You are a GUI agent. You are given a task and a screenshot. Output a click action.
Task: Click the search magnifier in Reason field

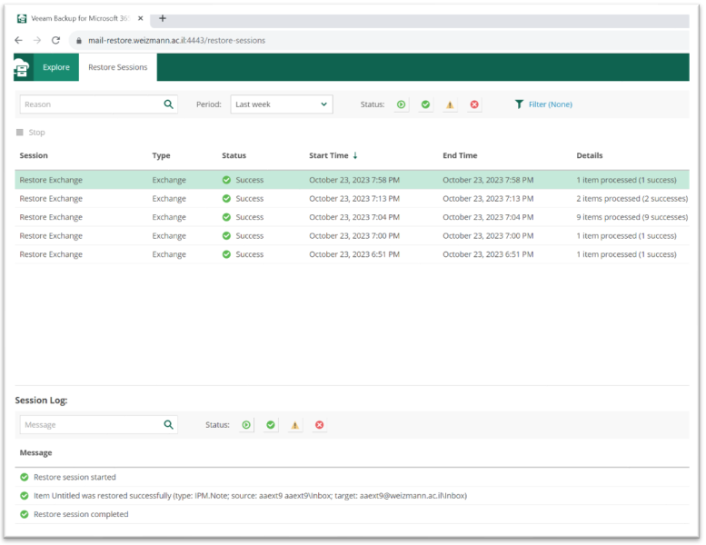coord(169,104)
